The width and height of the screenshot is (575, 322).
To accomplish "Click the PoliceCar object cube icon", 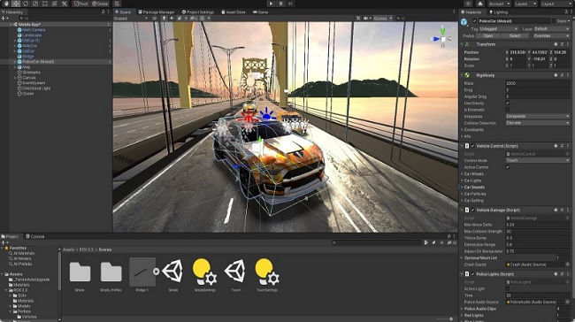I will (464, 22).
